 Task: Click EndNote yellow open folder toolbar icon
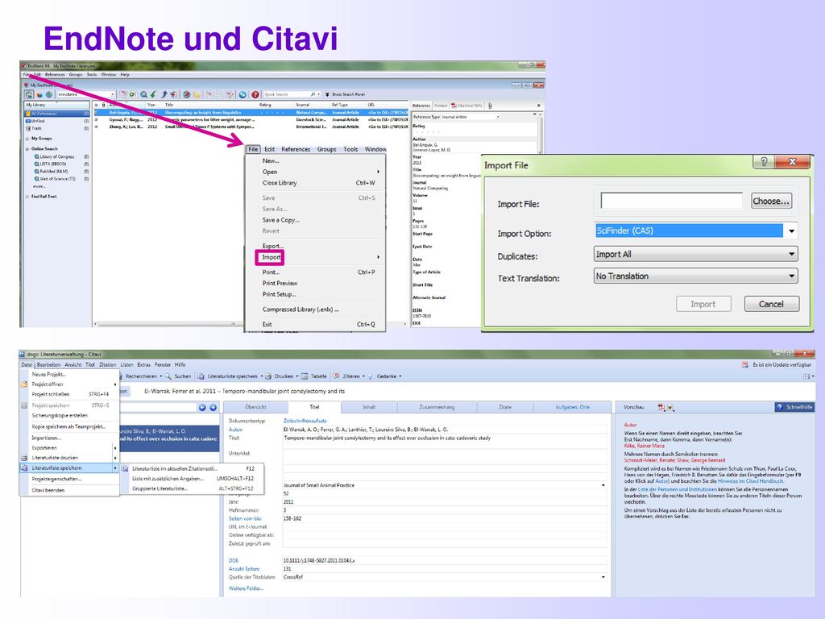click(197, 94)
